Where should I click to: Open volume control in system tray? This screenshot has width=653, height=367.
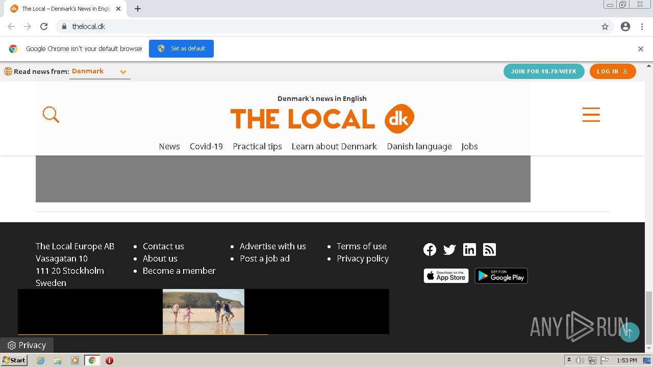click(580, 360)
